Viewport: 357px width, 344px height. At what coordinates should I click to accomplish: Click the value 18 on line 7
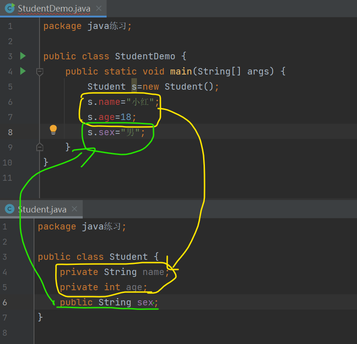point(126,117)
